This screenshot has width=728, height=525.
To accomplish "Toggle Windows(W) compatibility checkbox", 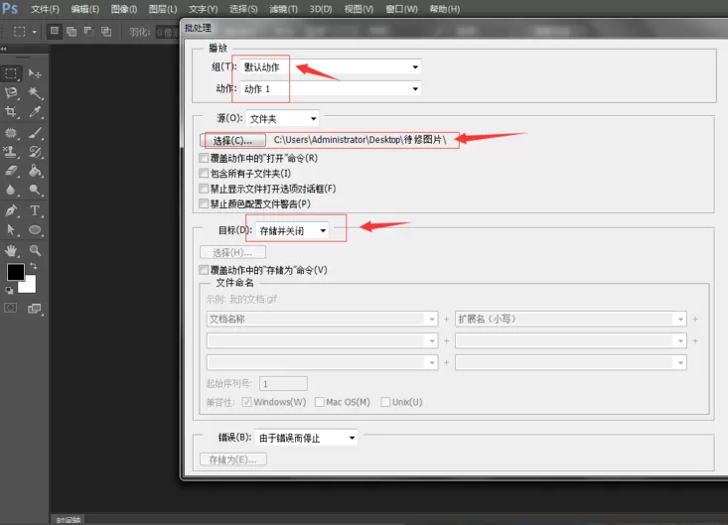I will [x=246, y=402].
